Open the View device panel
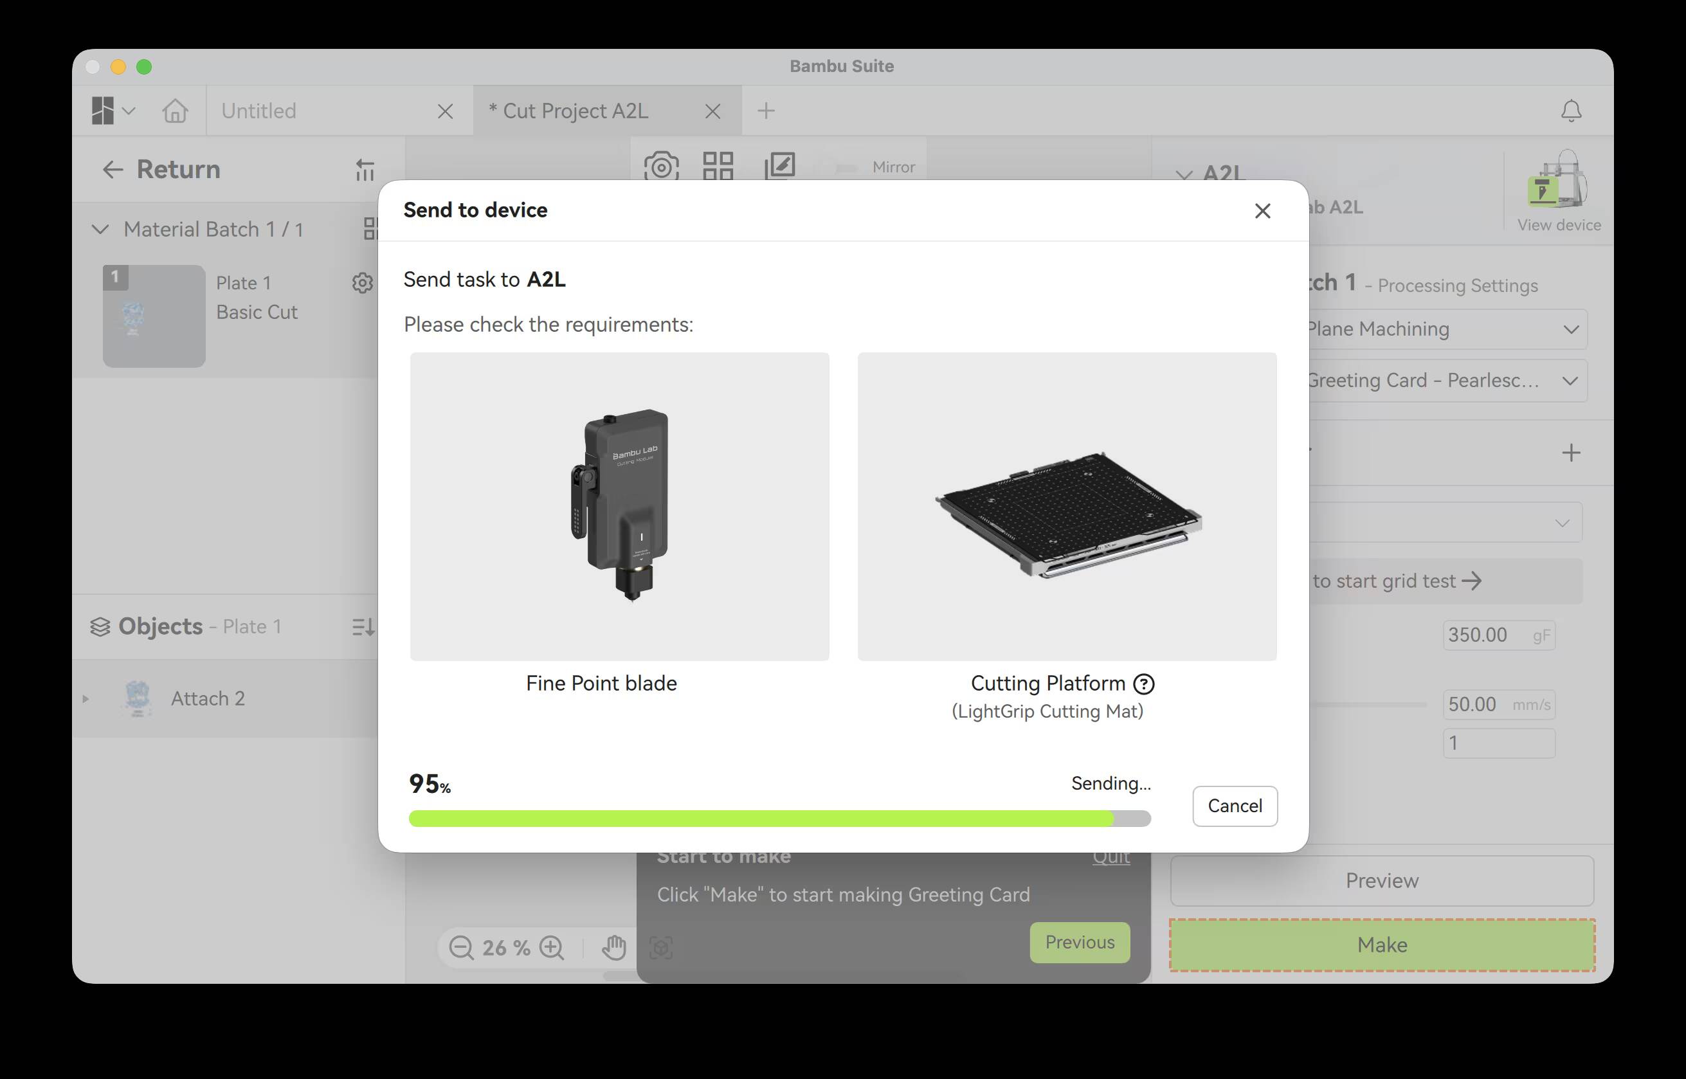The image size is (1686, 1079). click(1559, 190)
